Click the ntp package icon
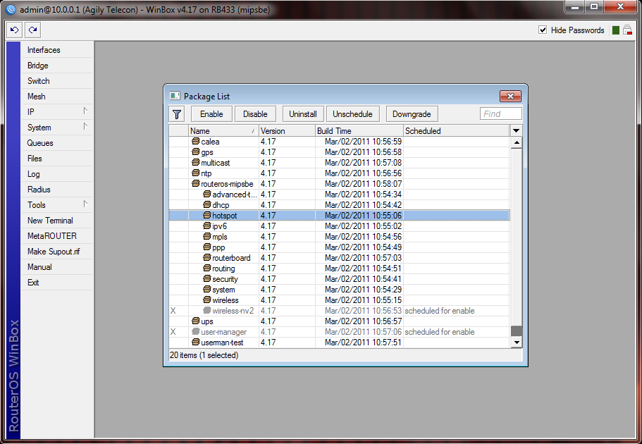Viewport: 642px width, 444px height. [196, 173]
